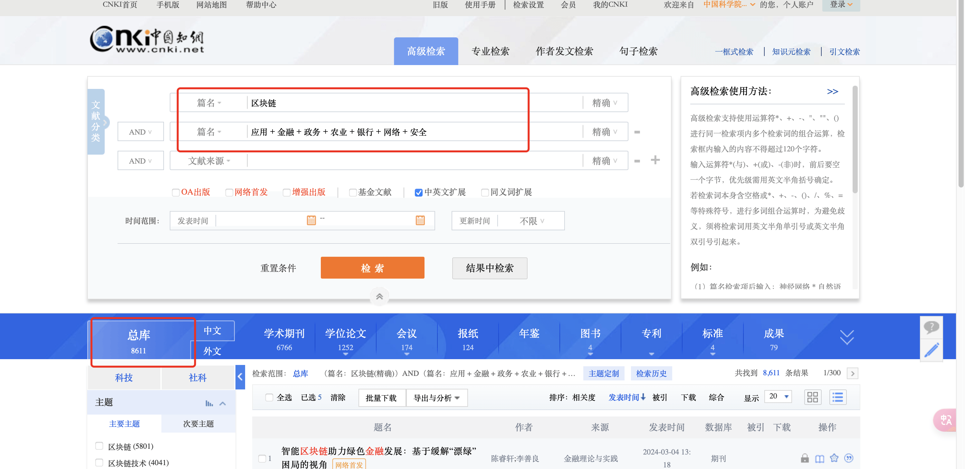Open end date calendar picker
The image size is (965, 469).
420,220
